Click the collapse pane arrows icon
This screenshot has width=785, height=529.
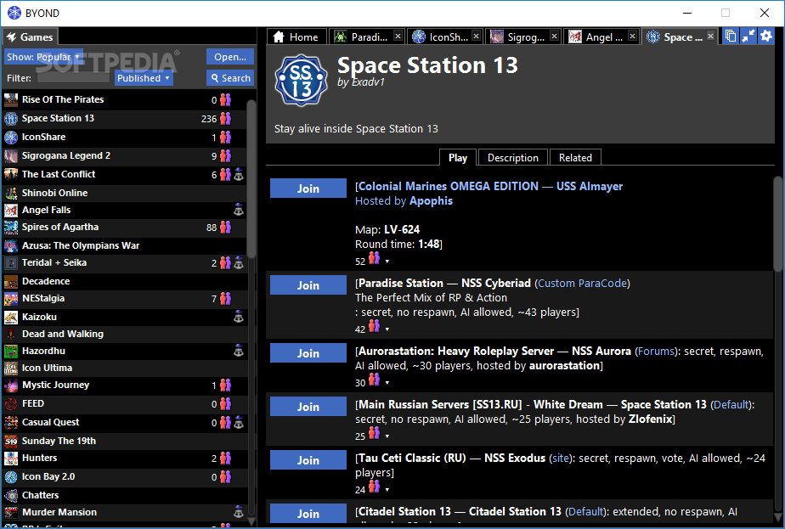748,37
